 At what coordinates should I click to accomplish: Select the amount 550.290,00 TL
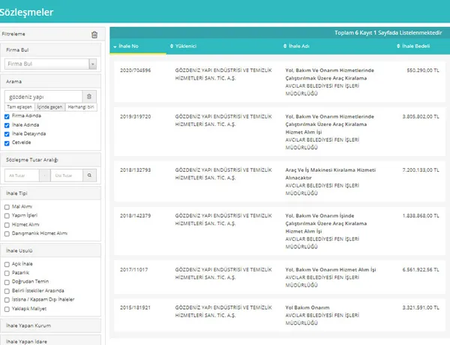click(423, 70)
